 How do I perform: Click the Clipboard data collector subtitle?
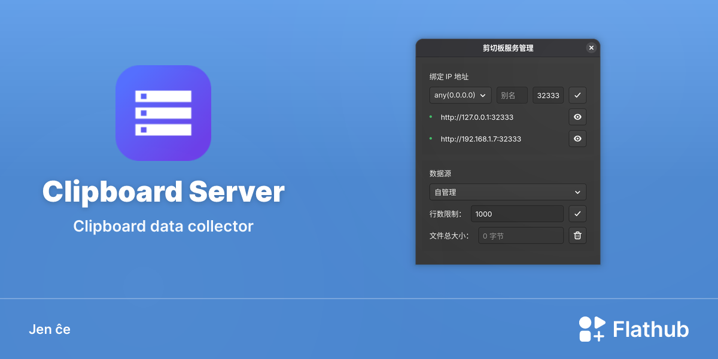tap(163, 226)
